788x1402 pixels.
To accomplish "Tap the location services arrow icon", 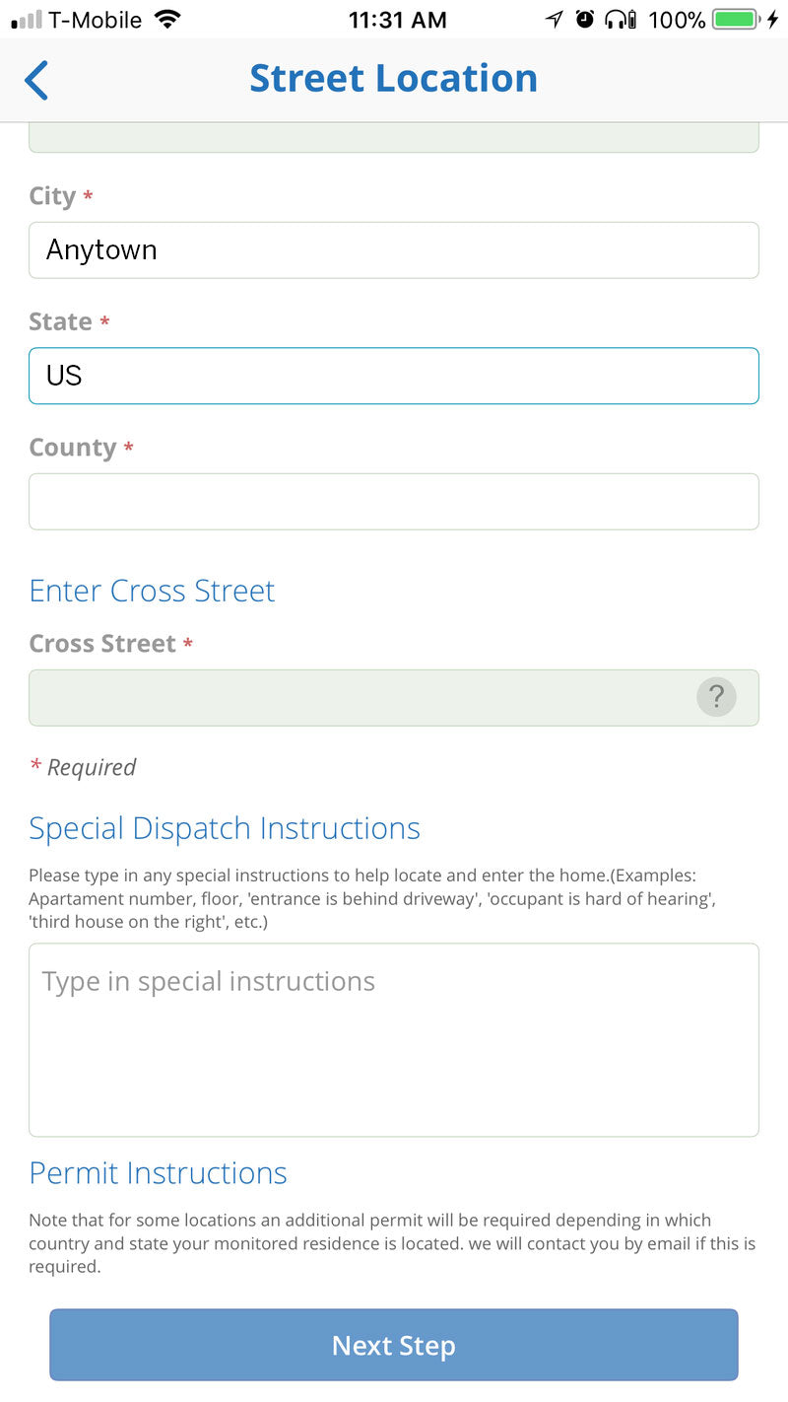I will pyautogui.click(x=555, y=19).
